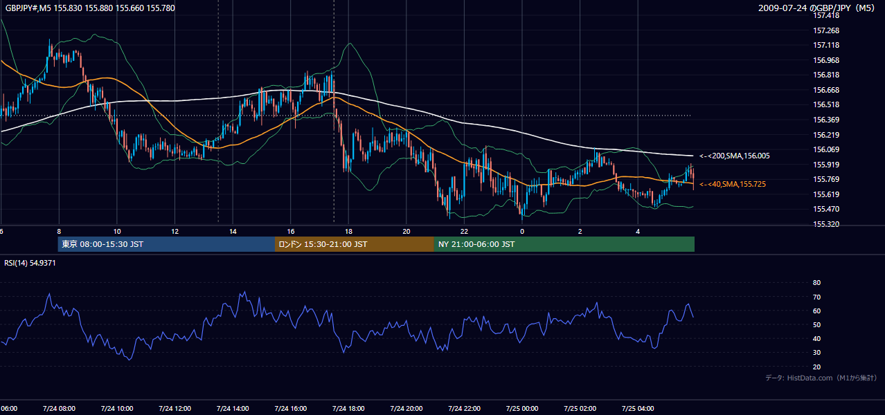The width and height of the screenshot is (885, 415).
Task: Click the hour tick 0 under the price chart
Action: point(522,231)
